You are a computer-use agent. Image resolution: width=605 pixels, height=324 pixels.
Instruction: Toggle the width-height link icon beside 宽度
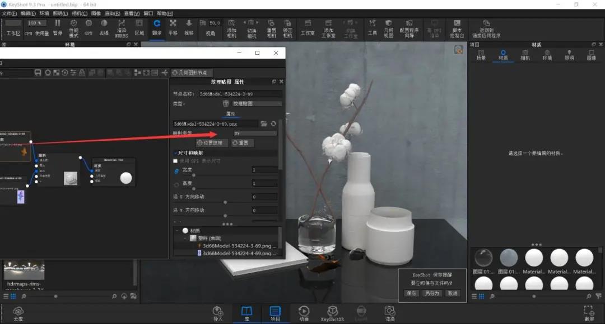coord(176,171)
